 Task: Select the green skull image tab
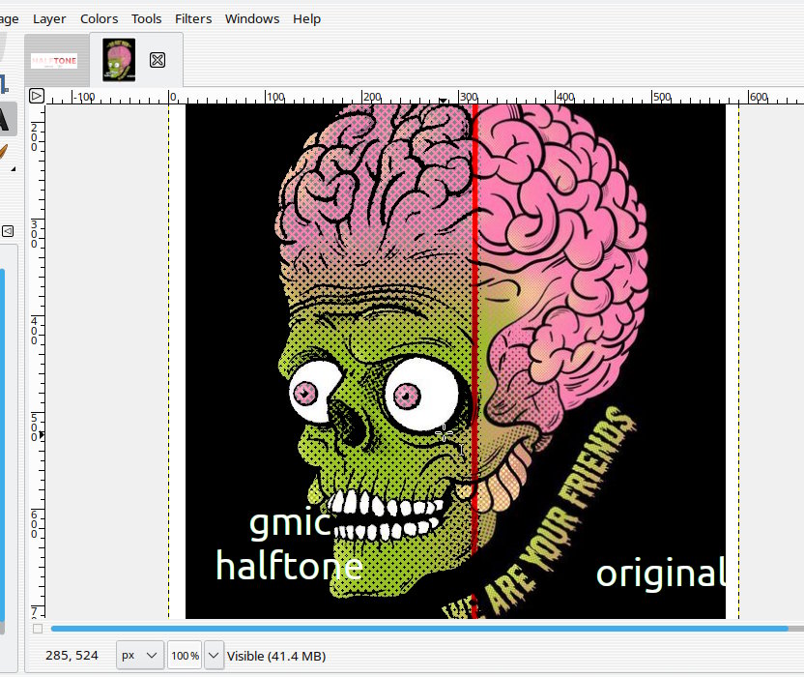[x=119, y=60]
